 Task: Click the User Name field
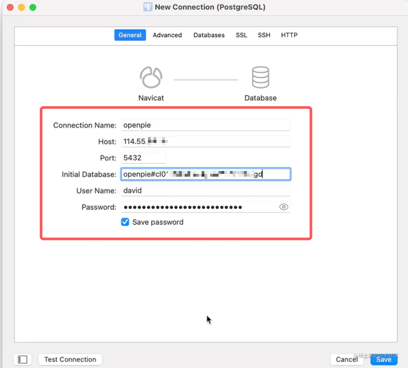click(x=206, y=190)
